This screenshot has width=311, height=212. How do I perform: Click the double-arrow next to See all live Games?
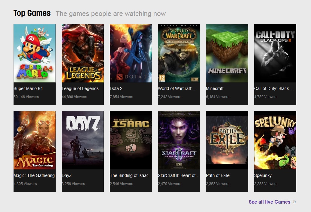click(x=294, y=202)
